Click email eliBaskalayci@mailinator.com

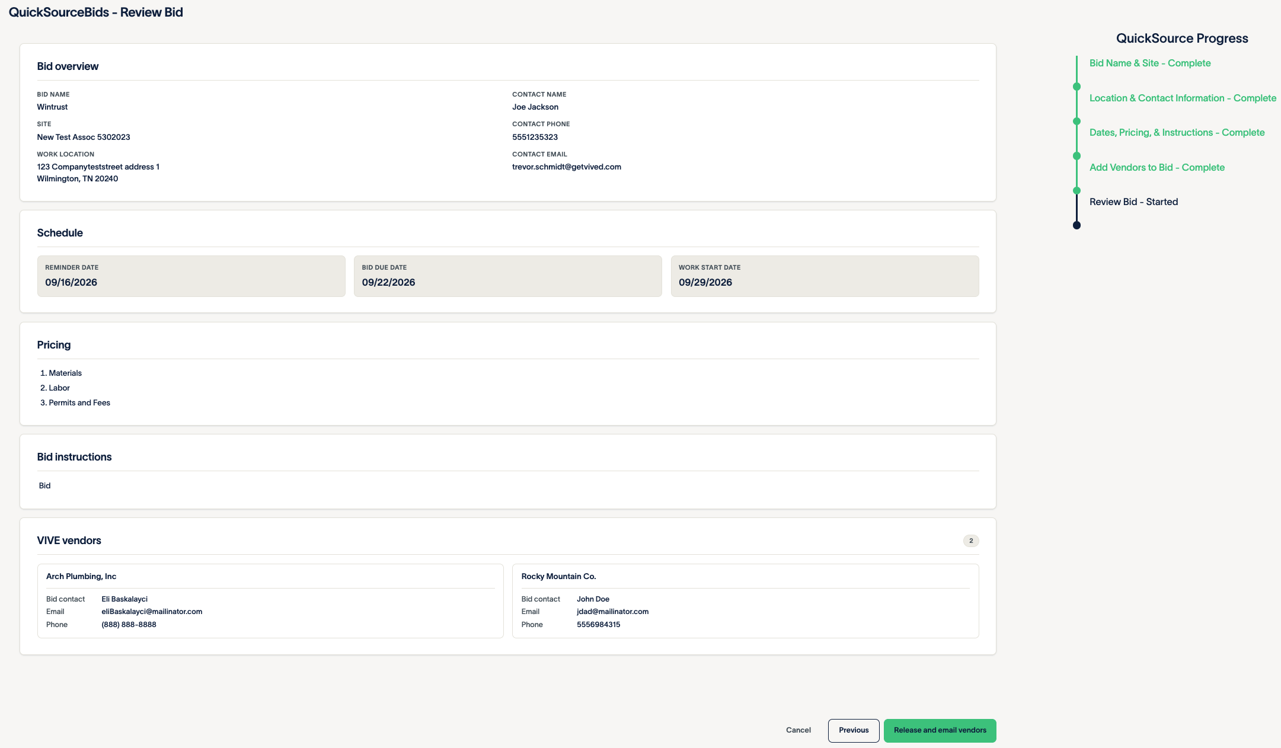152,612
